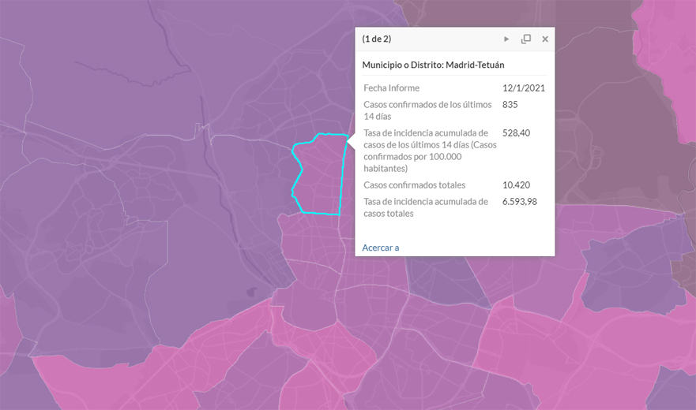Select the incidence rate value 528,40
The width and height of the screenshot is (696, 410).
516,133
